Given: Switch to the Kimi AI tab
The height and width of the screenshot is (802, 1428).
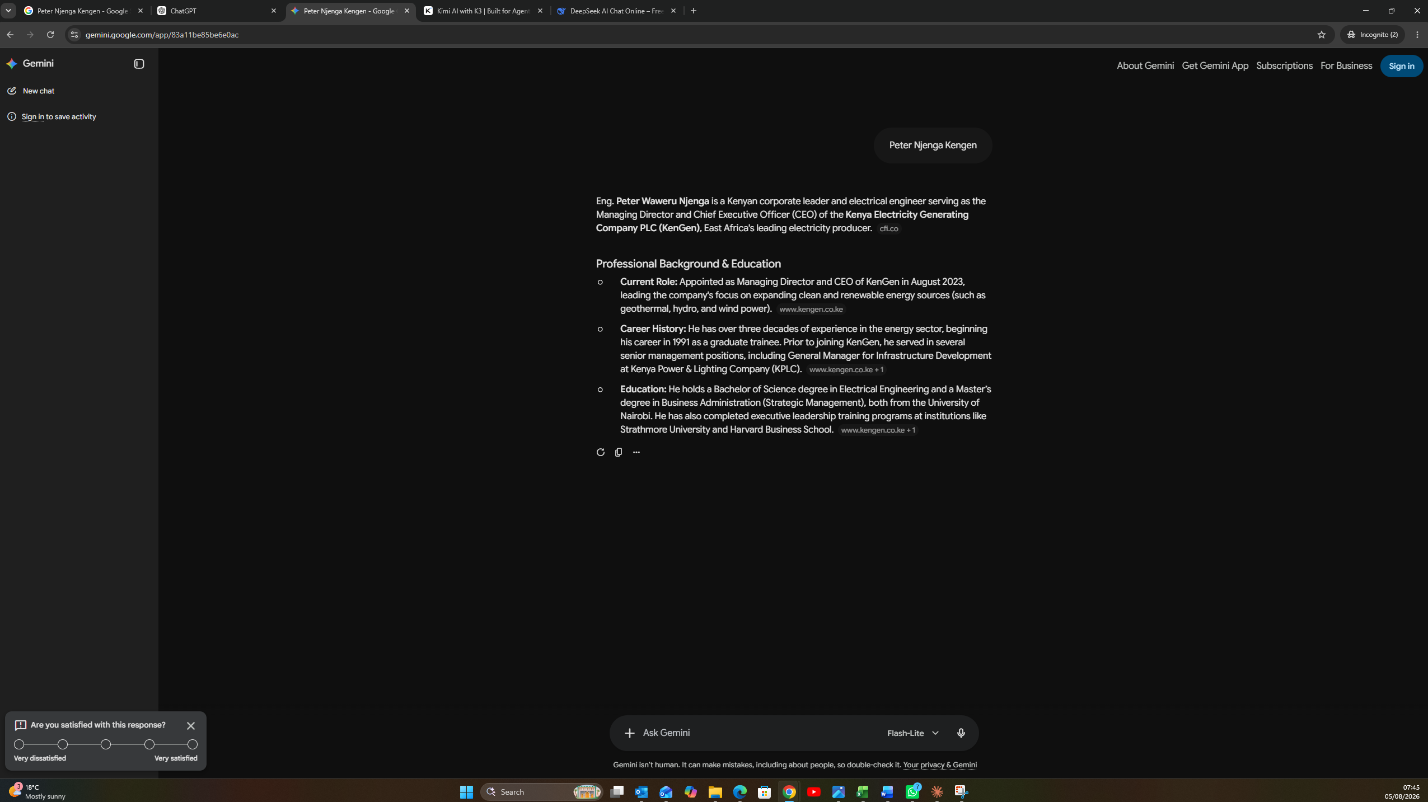Looking at the screenshot, I should coord(483,11).
